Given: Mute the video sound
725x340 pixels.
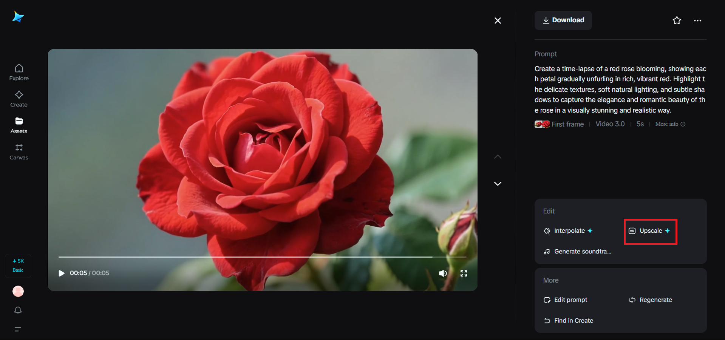Looking at the screenshot, I should [x=443, y=273].
